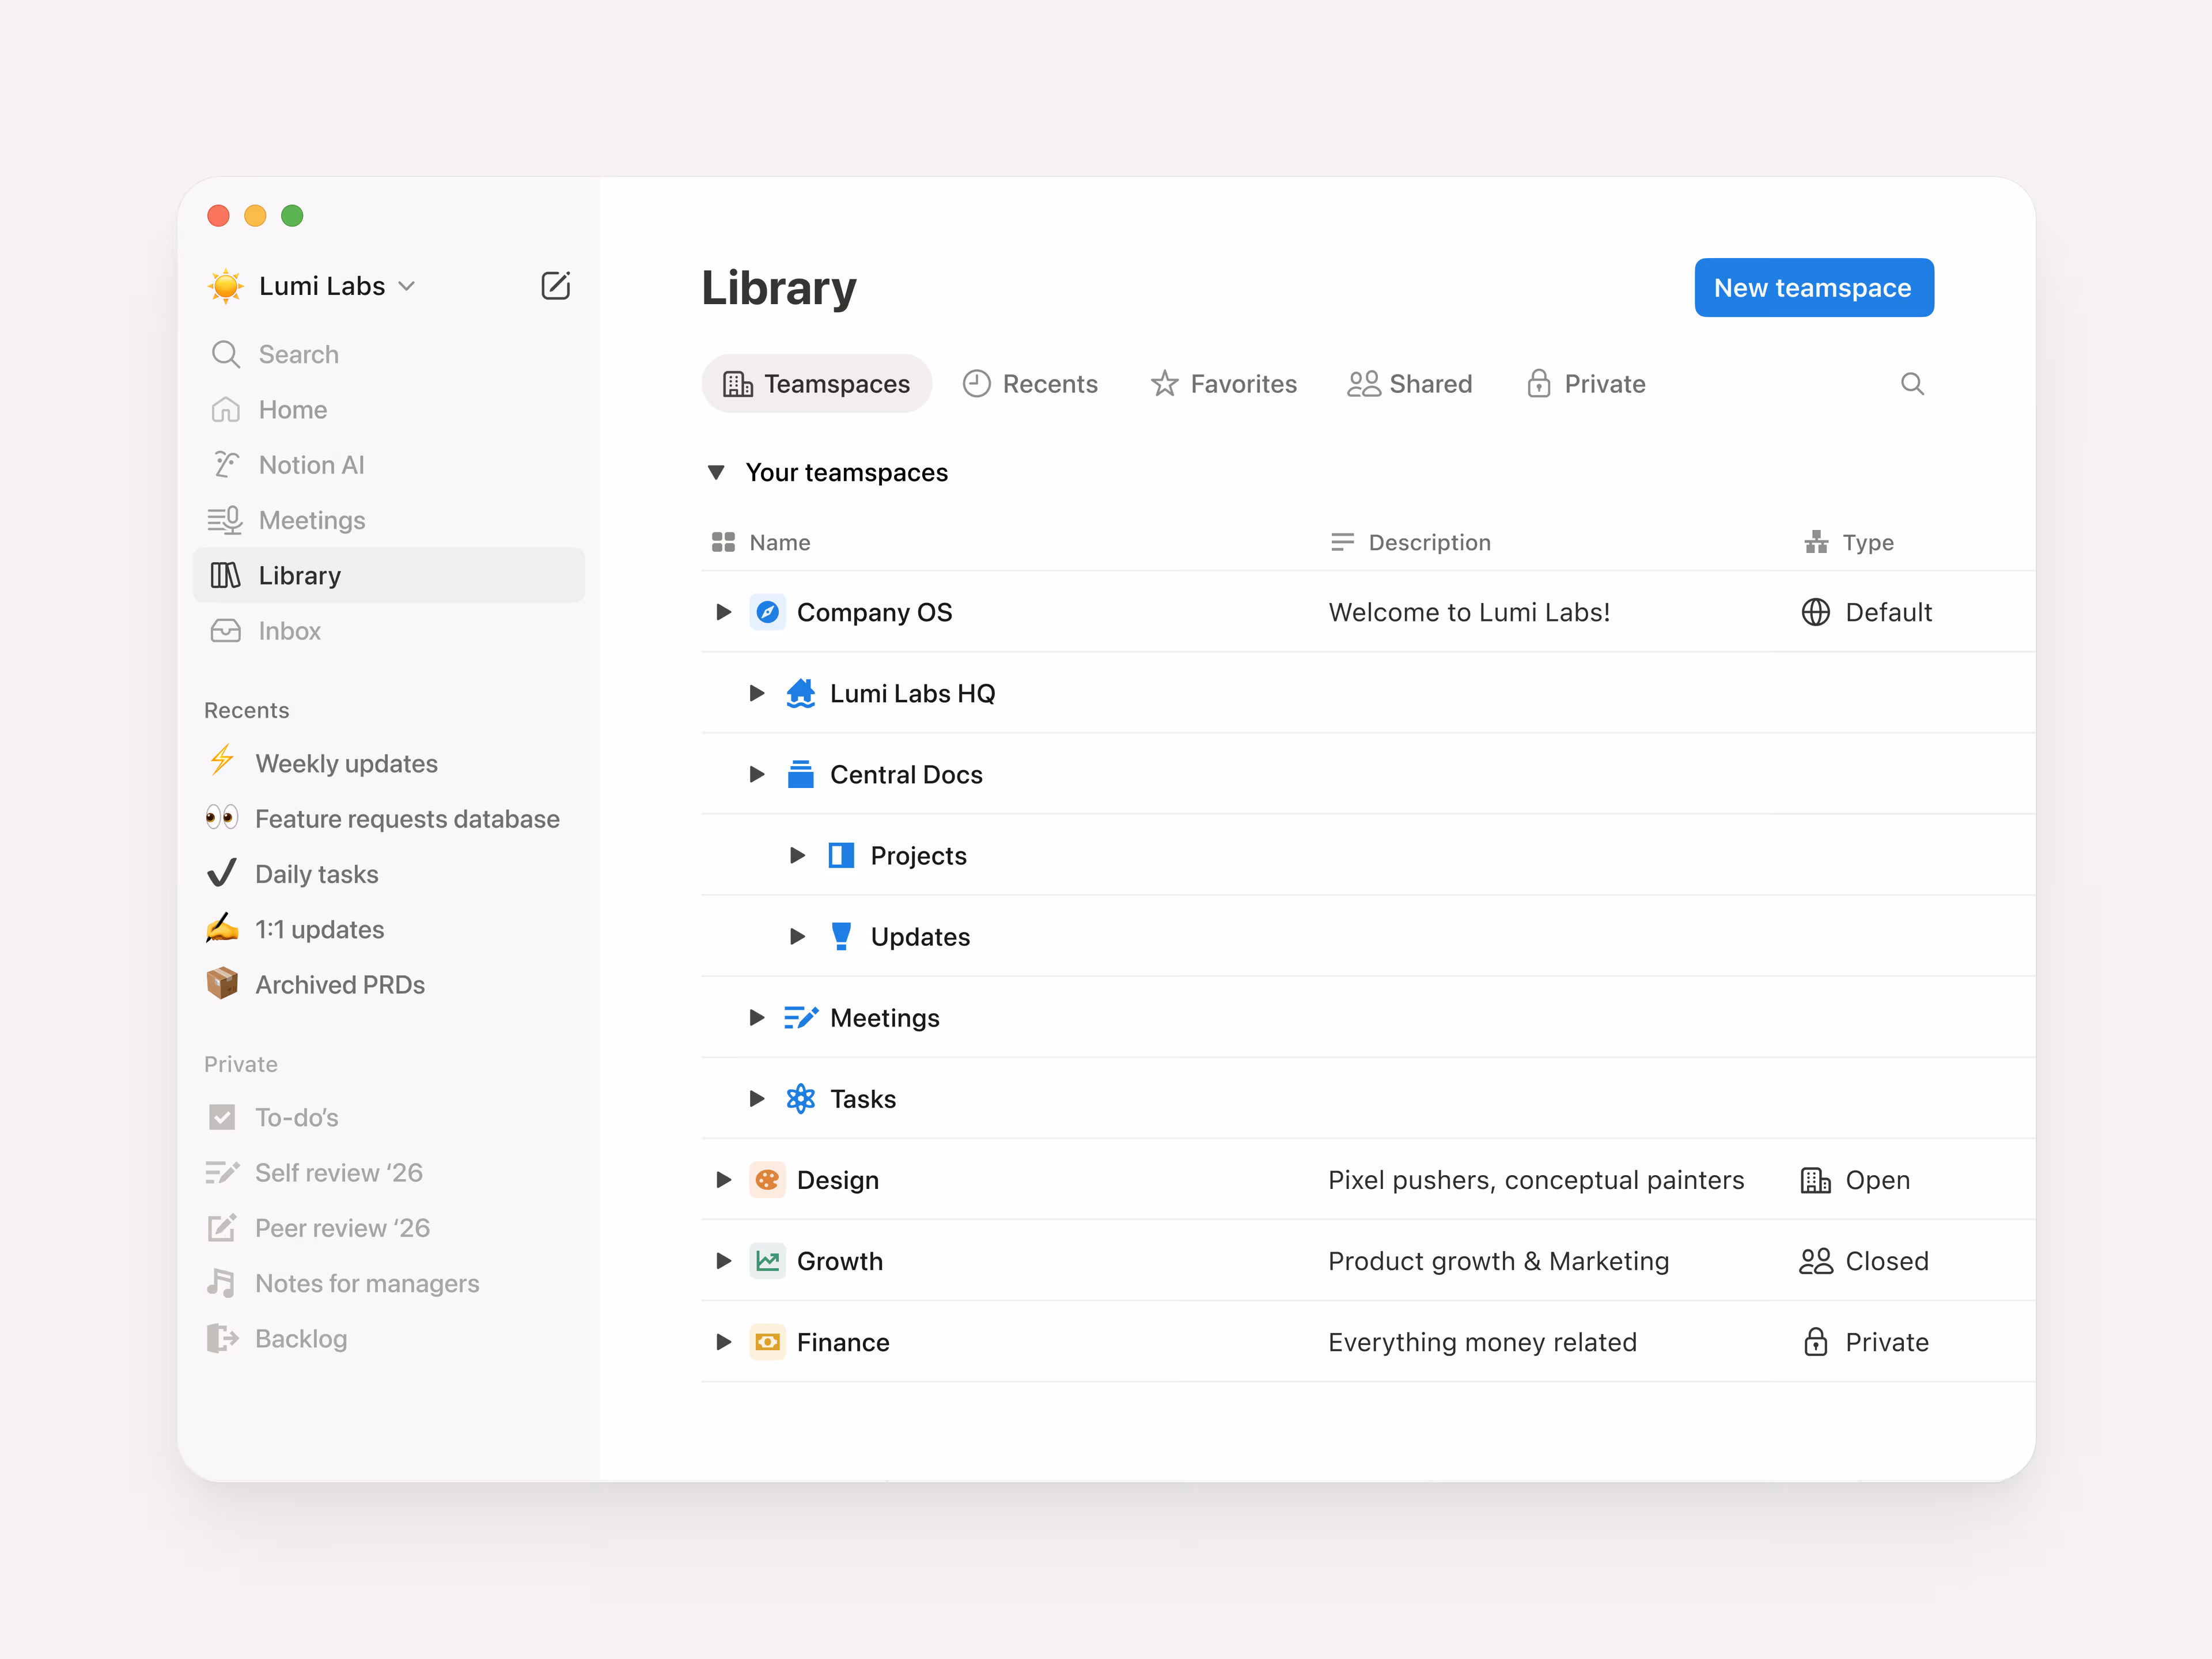Viewport: 2212px width, 1659px height.
Task: Expand the Company OS teamspace
Action: point(723,612)
